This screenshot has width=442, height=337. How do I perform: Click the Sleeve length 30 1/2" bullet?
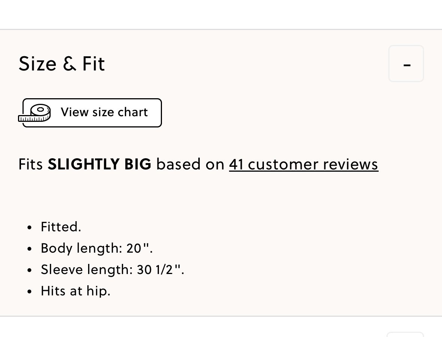tap(112, 270)
